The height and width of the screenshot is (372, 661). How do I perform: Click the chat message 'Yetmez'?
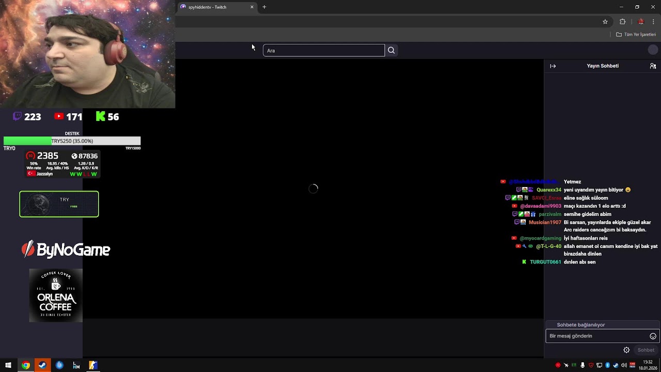pyautogui.click(x=572, y=182)
